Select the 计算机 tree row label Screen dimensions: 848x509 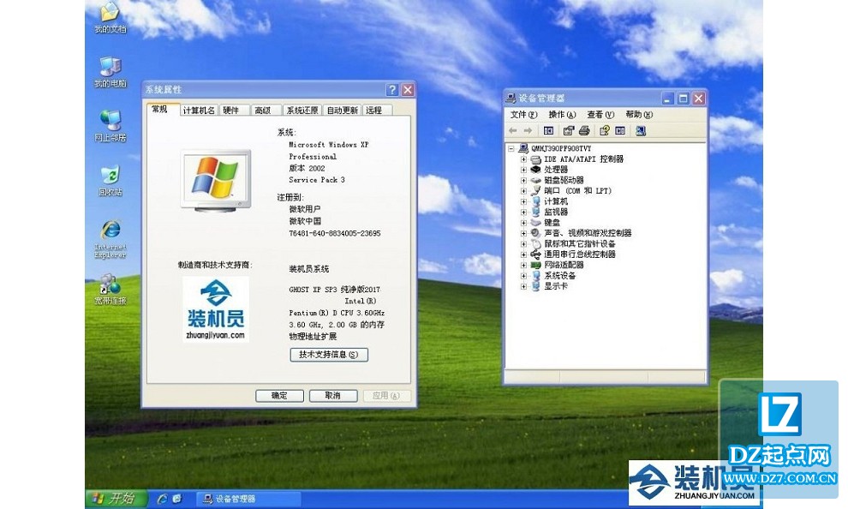tap(556, 201)
